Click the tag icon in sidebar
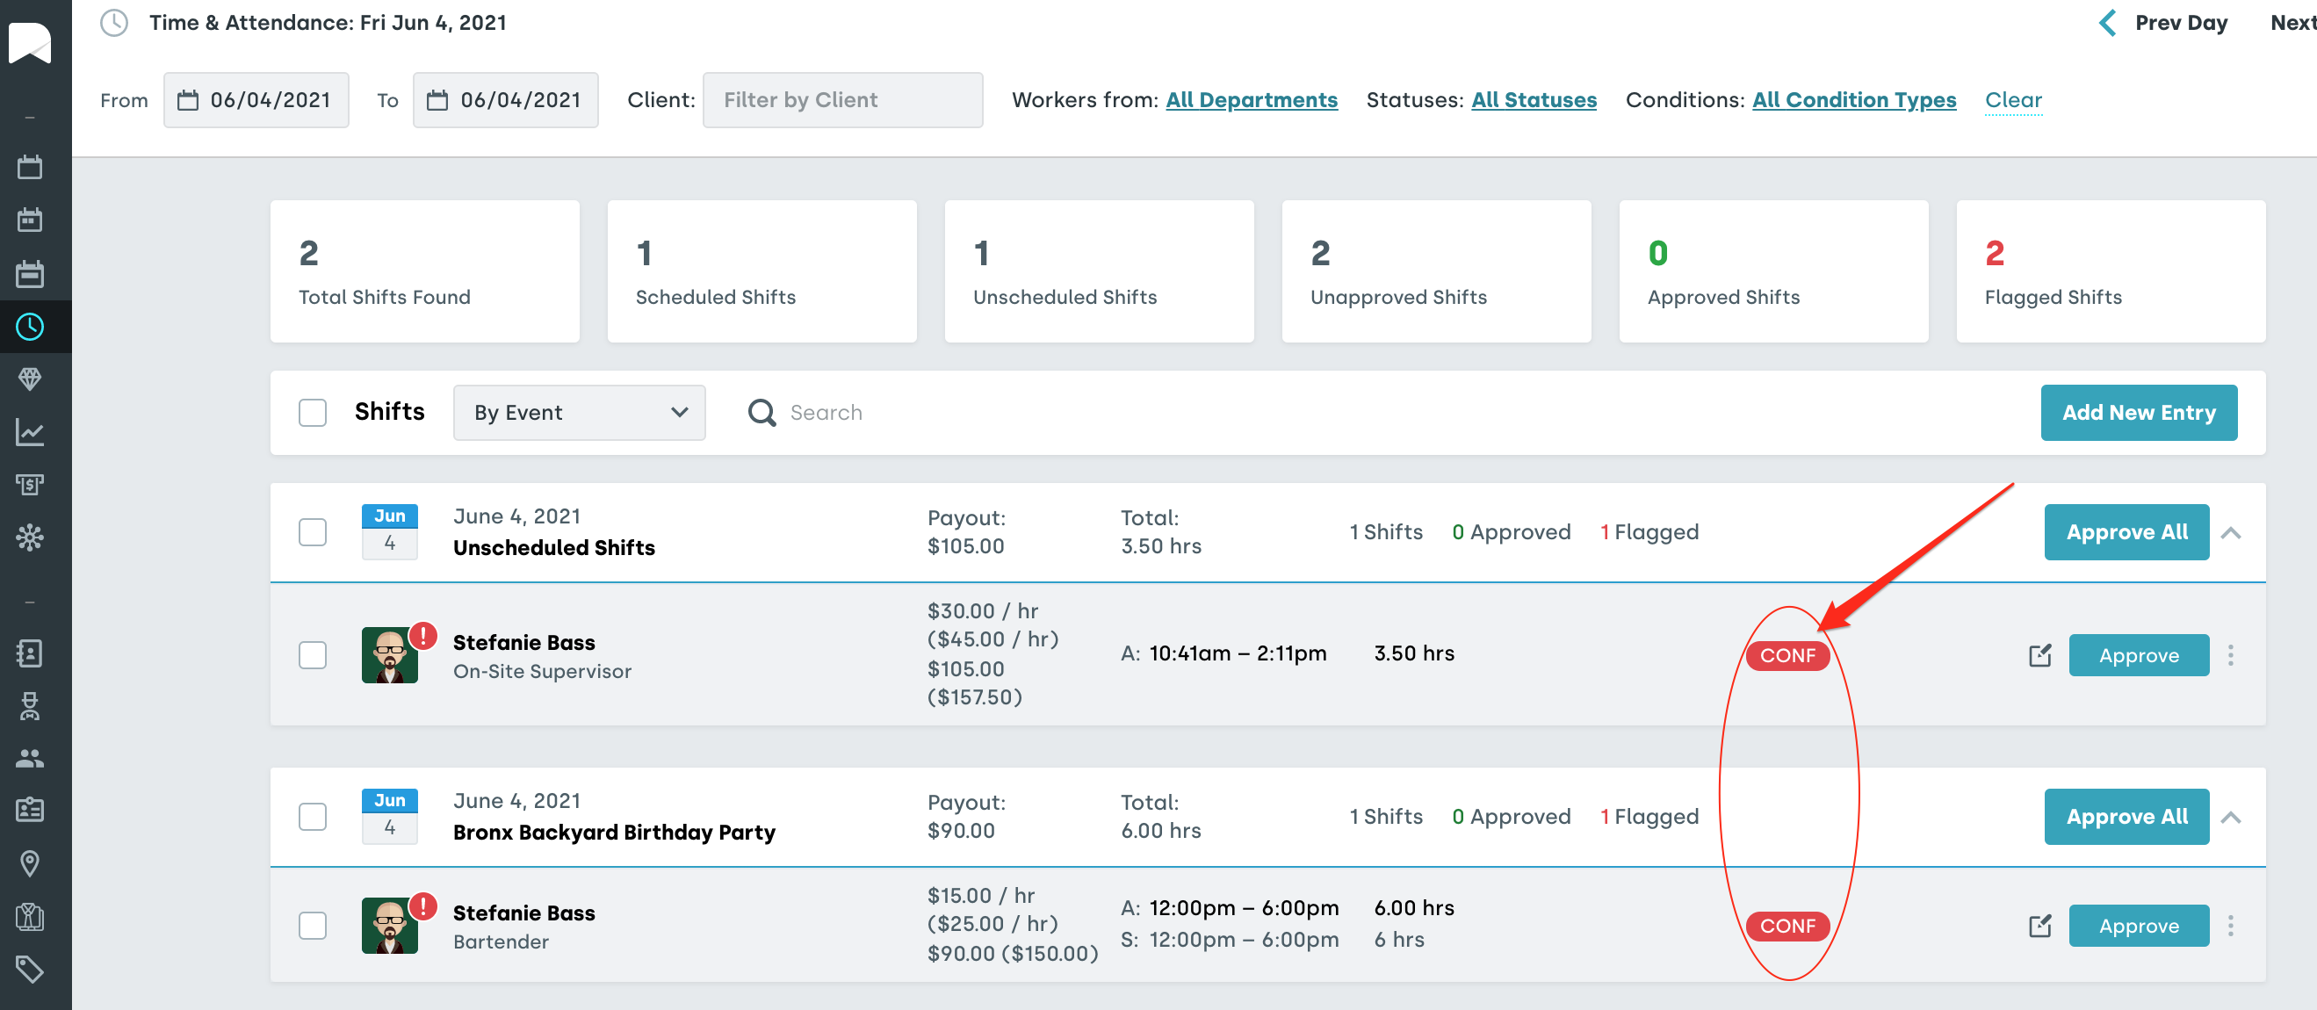Image resolution: width=2317 pixels, height=1010 pixels. pyautogui.click(x=30, y=969)
